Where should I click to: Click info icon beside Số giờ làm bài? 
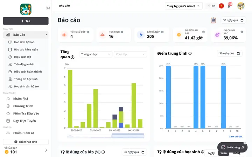203,32
